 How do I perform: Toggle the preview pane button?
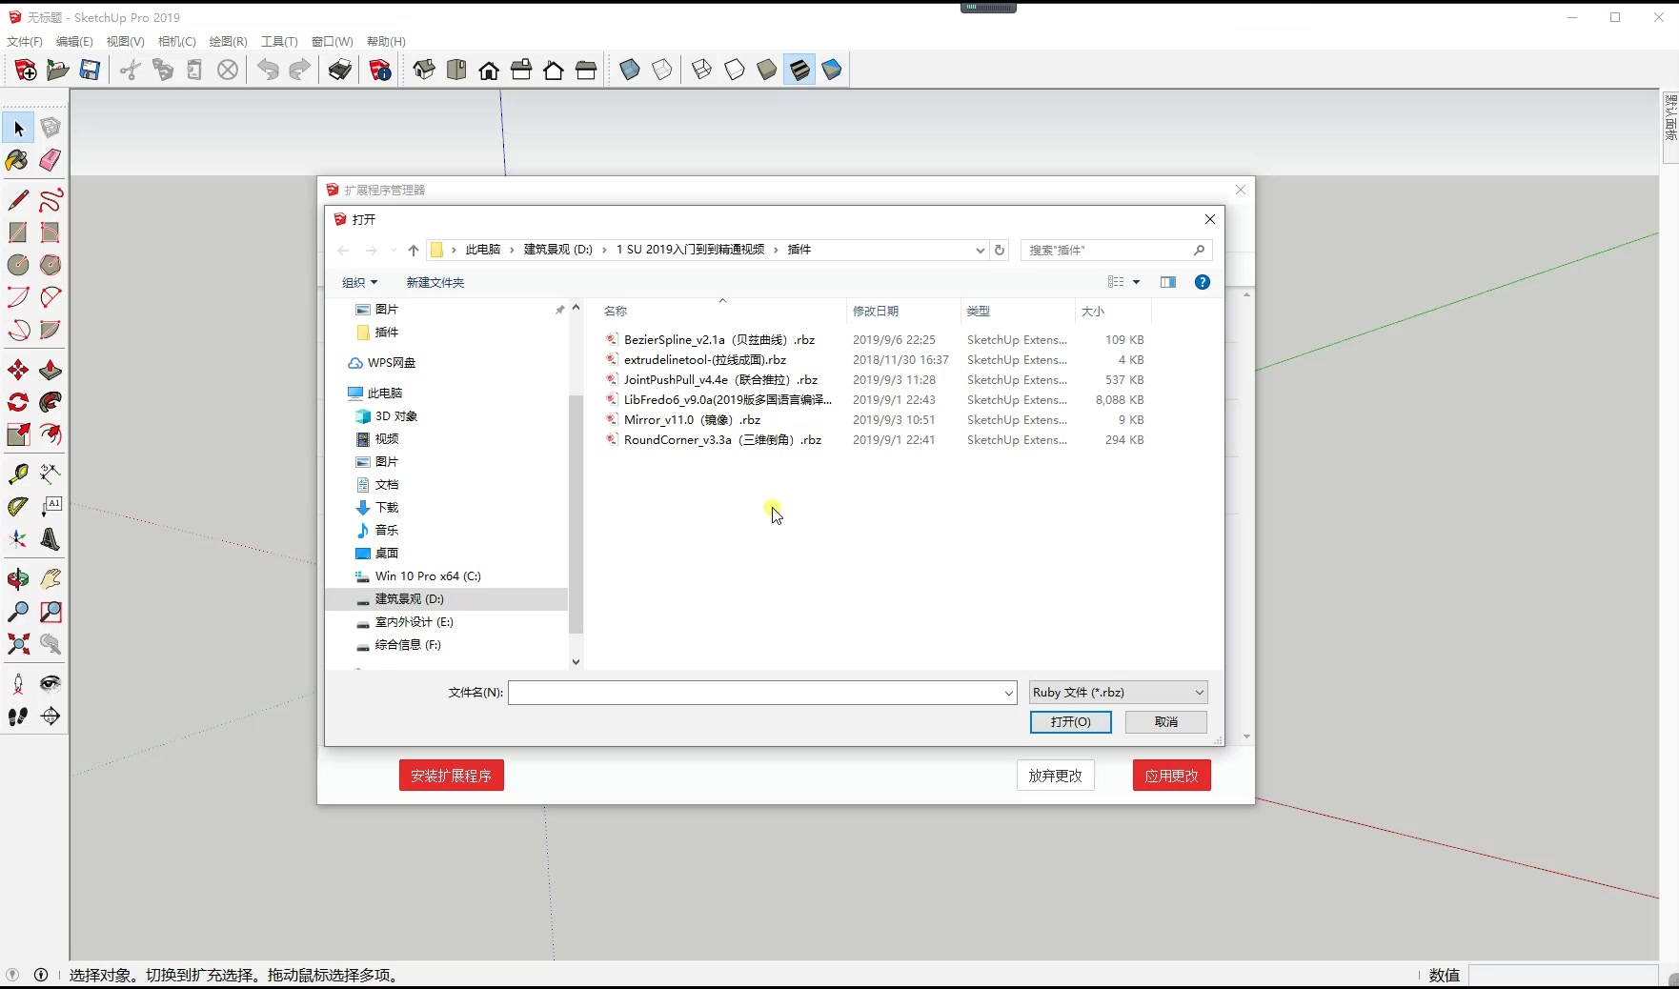click(1168, 282)
